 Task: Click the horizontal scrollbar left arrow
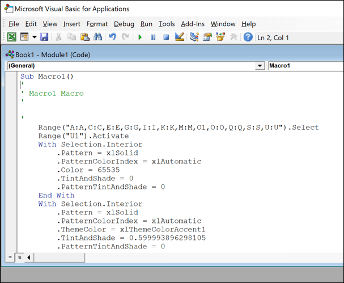coord(29,257)
